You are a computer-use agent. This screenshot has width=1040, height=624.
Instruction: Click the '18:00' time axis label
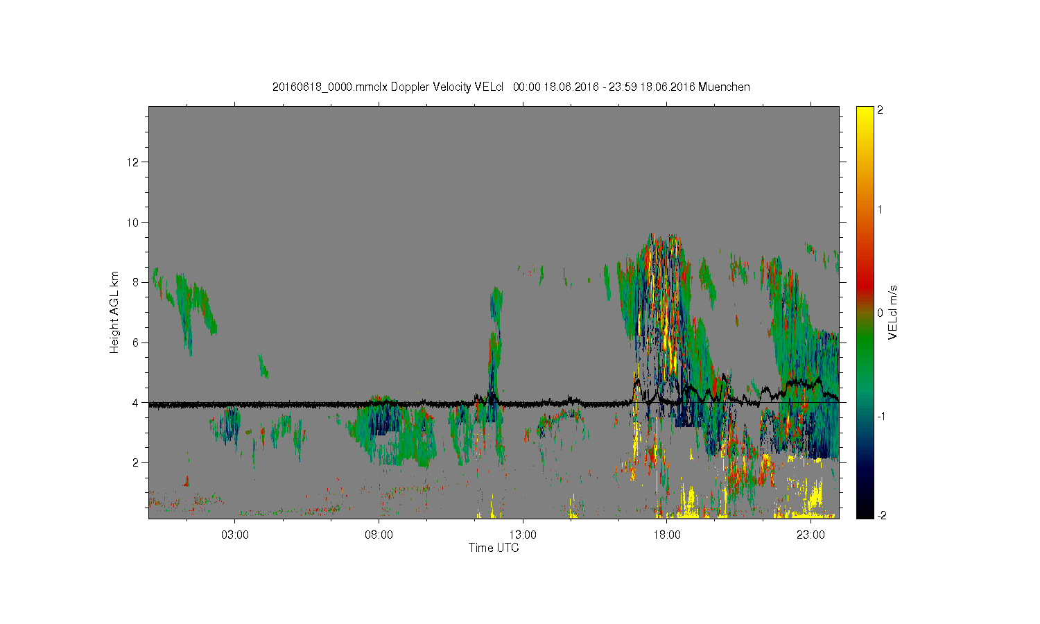[x=666, y=535]
